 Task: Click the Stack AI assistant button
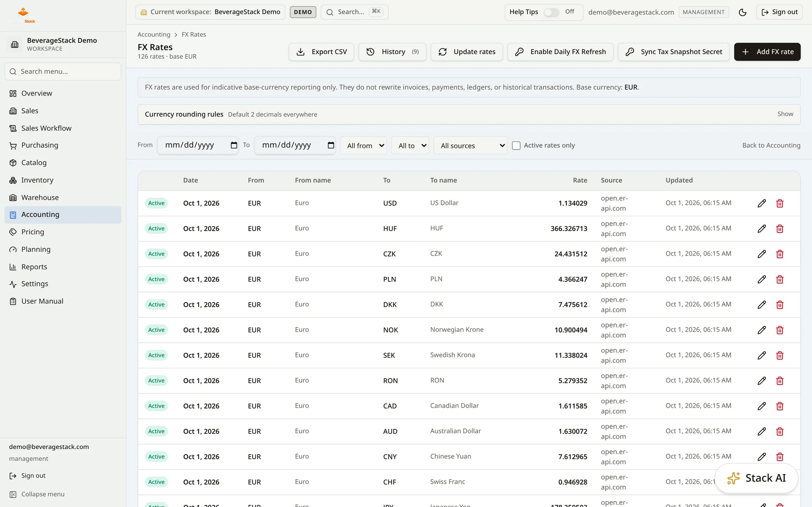[x=756, y=478]
